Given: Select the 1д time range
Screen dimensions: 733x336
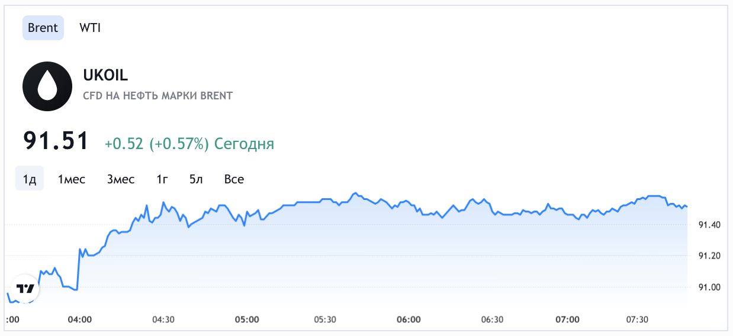Looking at the screenshot, I should pos(30,179).
